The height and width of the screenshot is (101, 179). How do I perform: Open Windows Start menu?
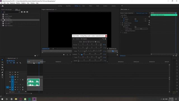(x=2, y=99)
